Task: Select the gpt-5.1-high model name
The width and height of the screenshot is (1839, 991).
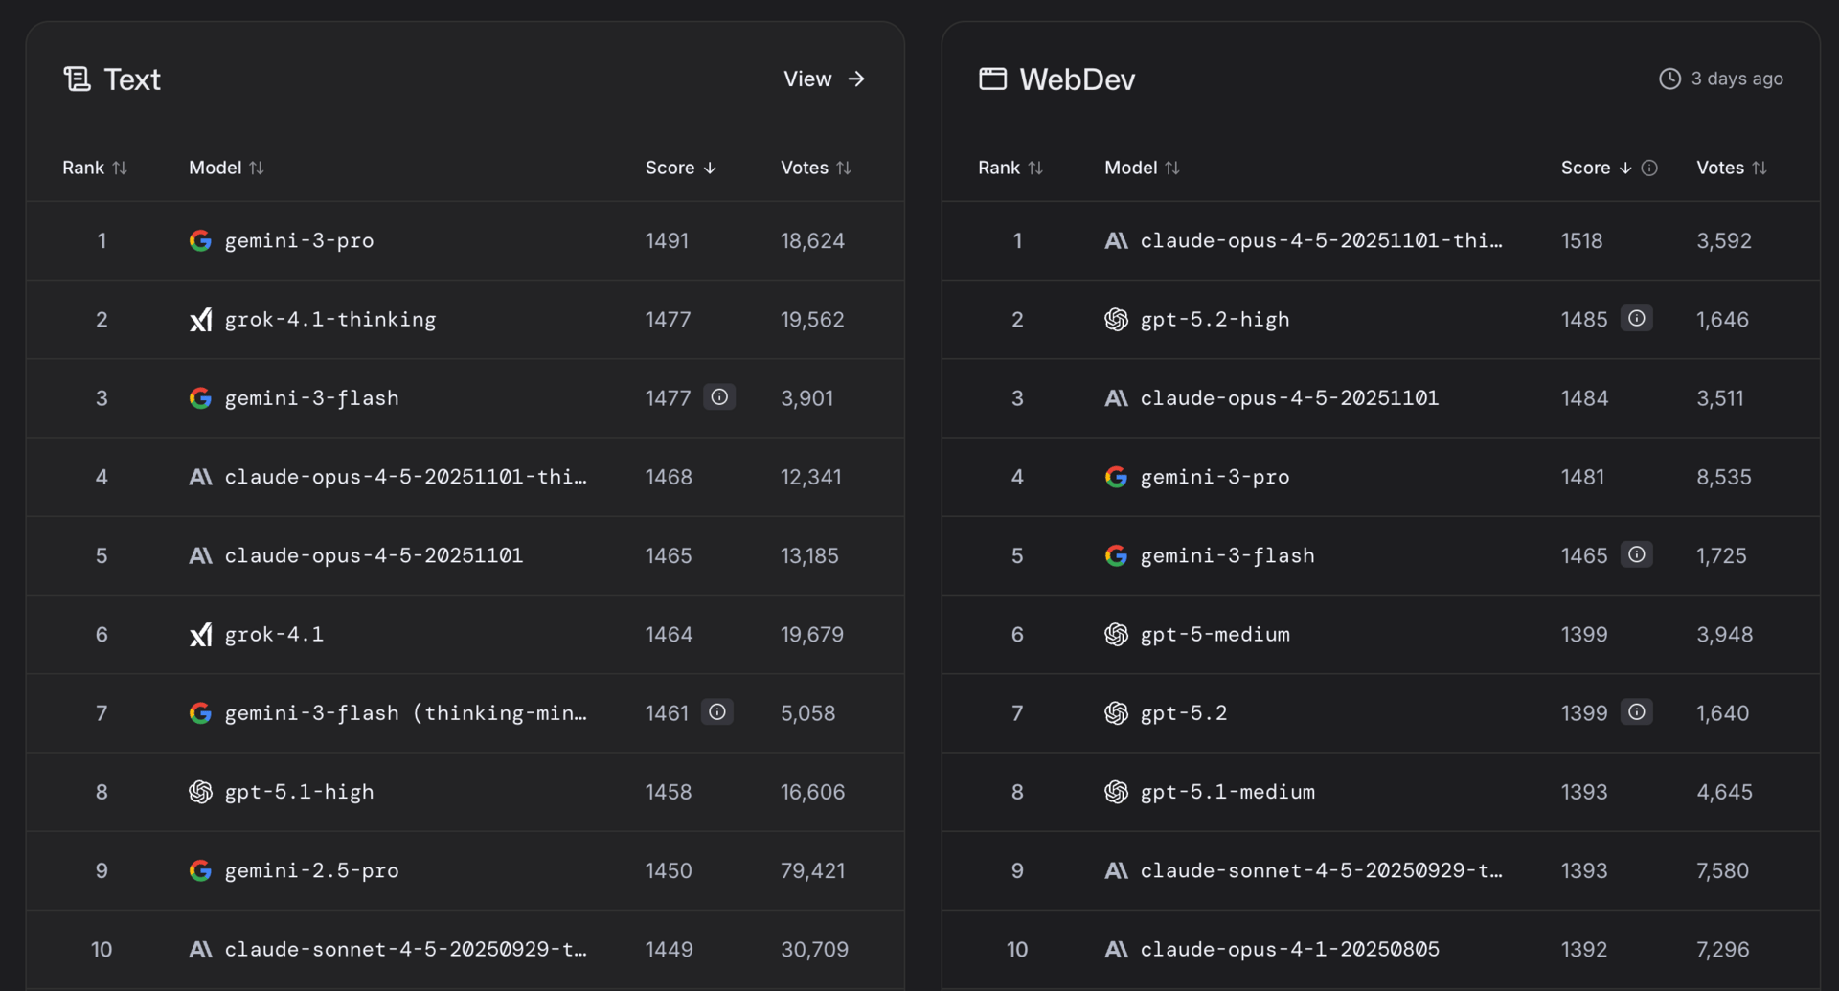Action: (299, 792)
